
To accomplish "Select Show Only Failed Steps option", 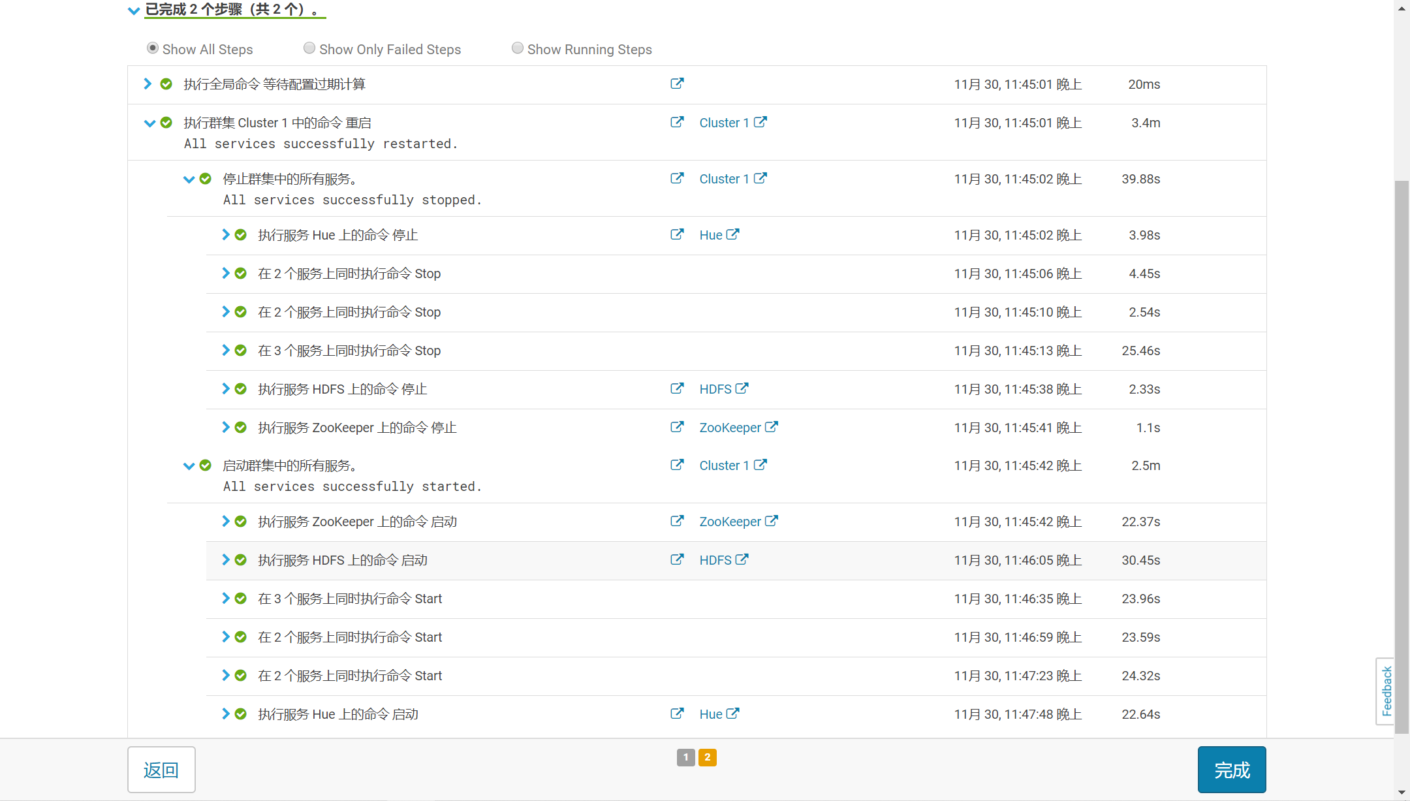I will pyautogui.click(x=309, y=48).
